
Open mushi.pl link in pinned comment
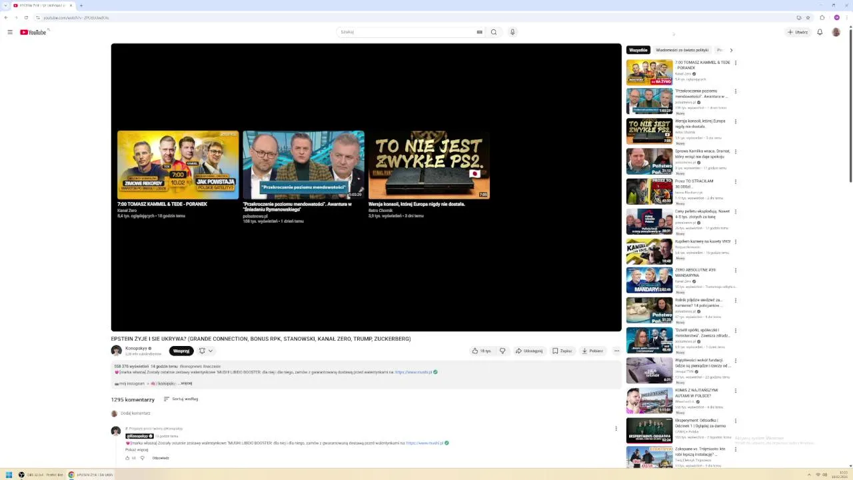click(x=425, y=443)
